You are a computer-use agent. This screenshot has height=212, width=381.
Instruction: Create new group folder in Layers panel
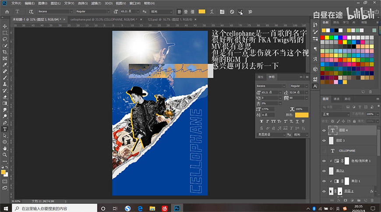359,200
